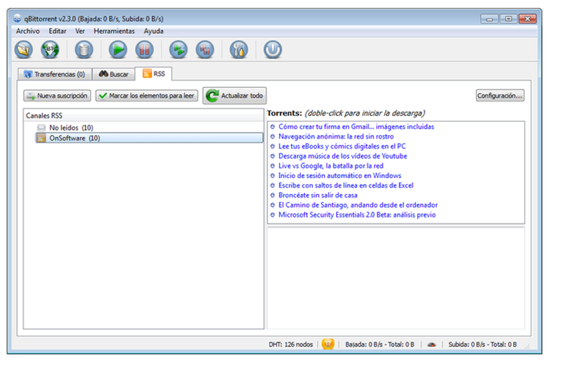The height and width of the screenshot is (368, 563).
Task: Open the Herramientas menu
Action: pyautogui.click(x=114, y=31)
